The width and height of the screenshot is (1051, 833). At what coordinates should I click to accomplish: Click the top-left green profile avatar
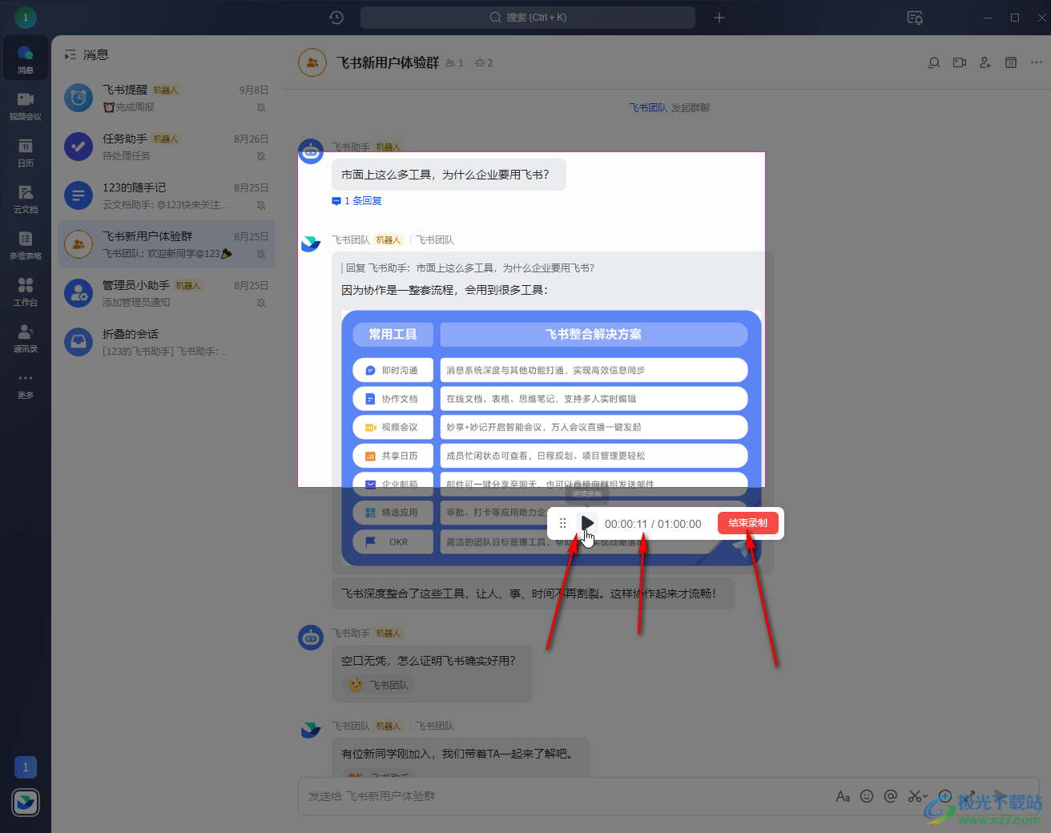(25, 17)
